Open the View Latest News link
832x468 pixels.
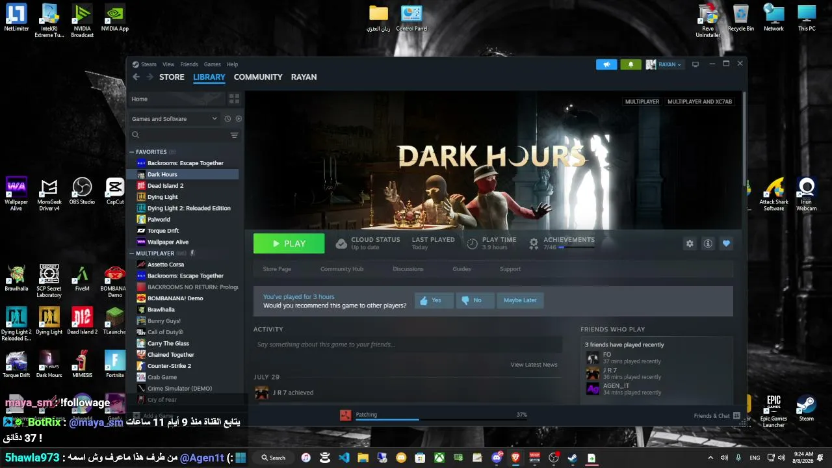click(x=534, y=365)
